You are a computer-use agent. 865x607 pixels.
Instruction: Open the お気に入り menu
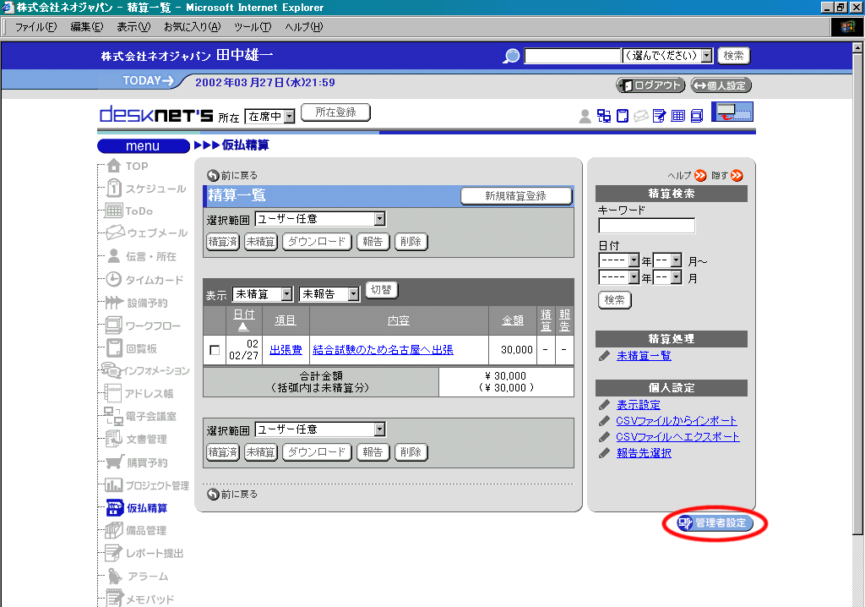click(x=192, y=27)
